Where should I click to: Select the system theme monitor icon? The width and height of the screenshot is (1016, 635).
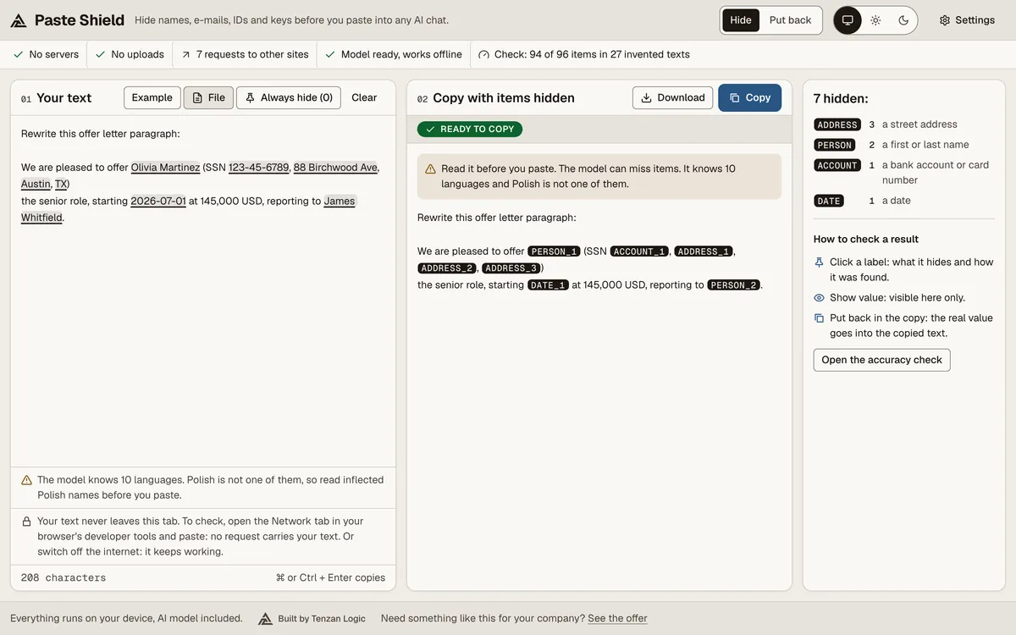(848, 20)
